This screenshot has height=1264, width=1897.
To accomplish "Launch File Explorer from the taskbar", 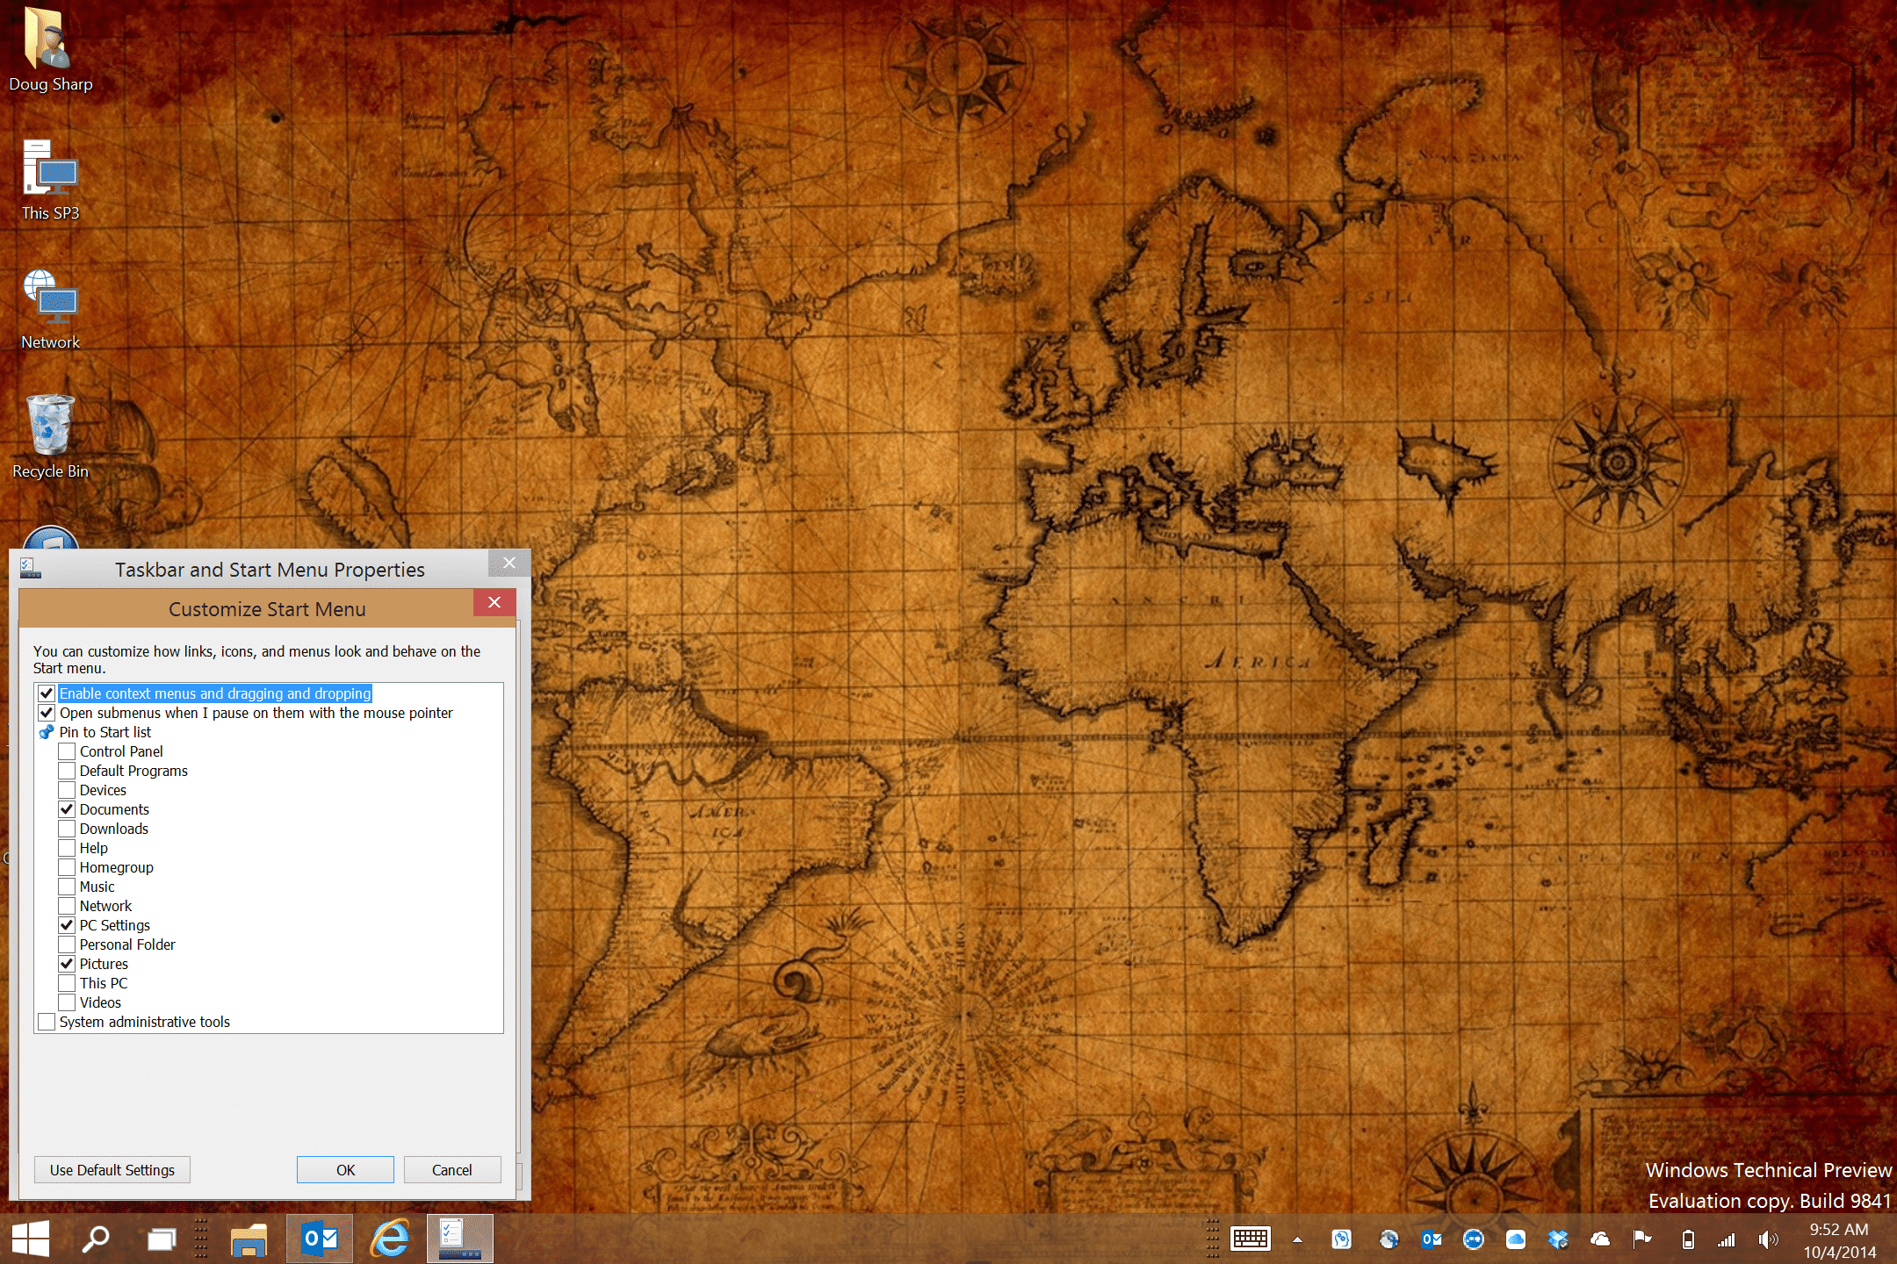I will pos(249,1239).
